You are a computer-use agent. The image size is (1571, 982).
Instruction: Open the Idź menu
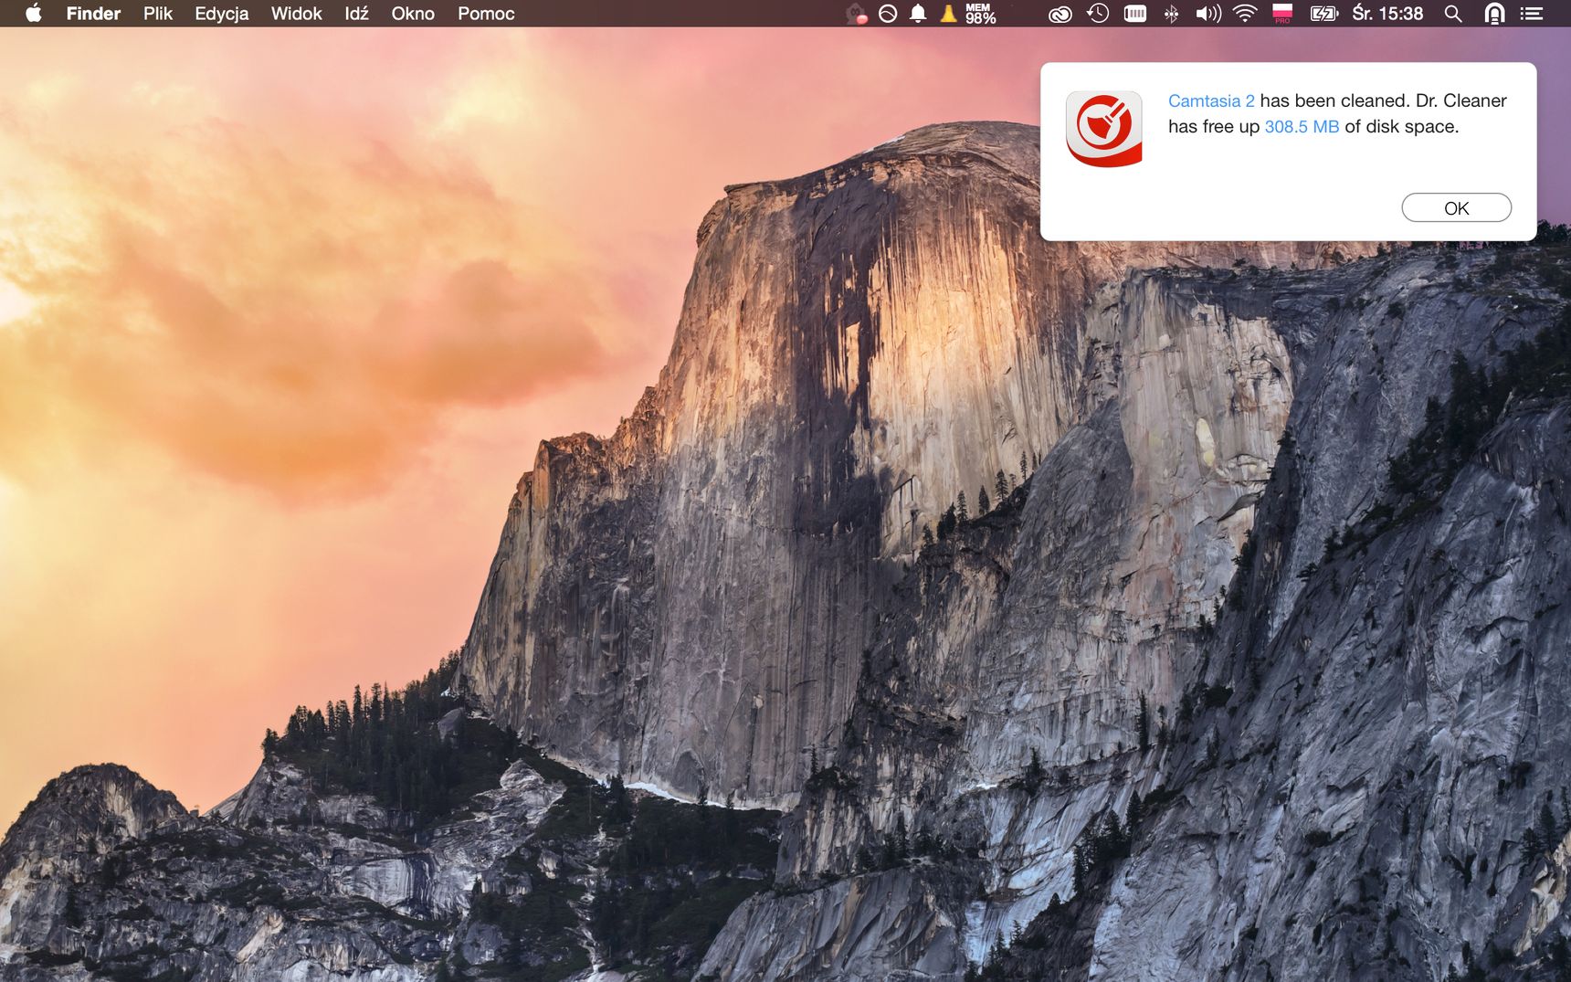click(x=356, y=13)
